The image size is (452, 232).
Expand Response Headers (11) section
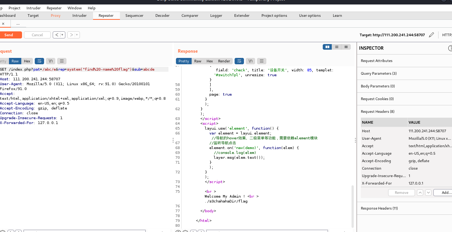tap(405, 208)
